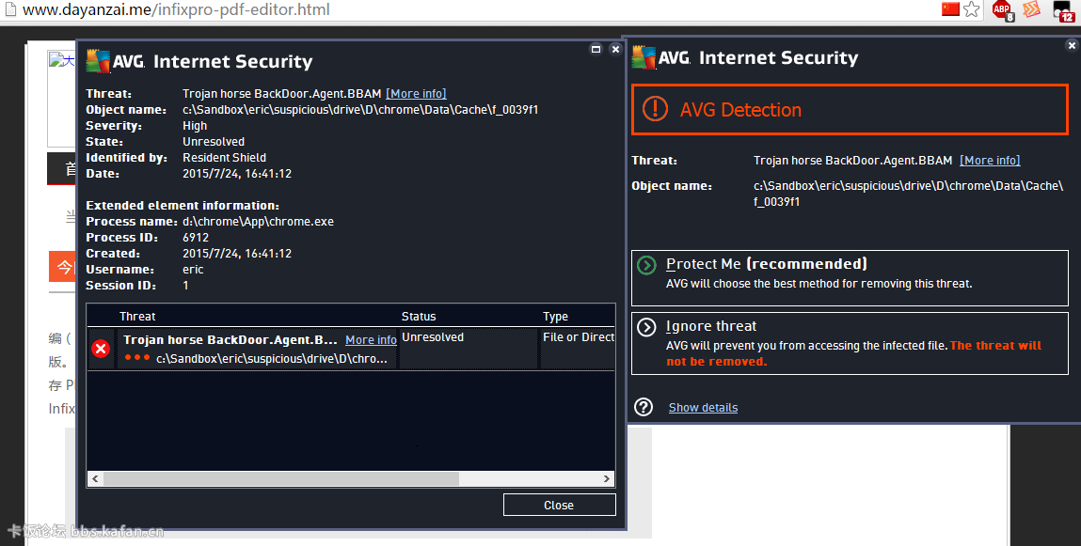The height and width of the screenshot is (546, 1081).
Task: Click the scrollbar right arrow in threat list
Action: coord(606,478)
